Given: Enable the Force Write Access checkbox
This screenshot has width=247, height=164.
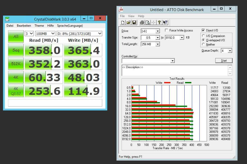Looking at the screenshot, I should coord(166,30).
